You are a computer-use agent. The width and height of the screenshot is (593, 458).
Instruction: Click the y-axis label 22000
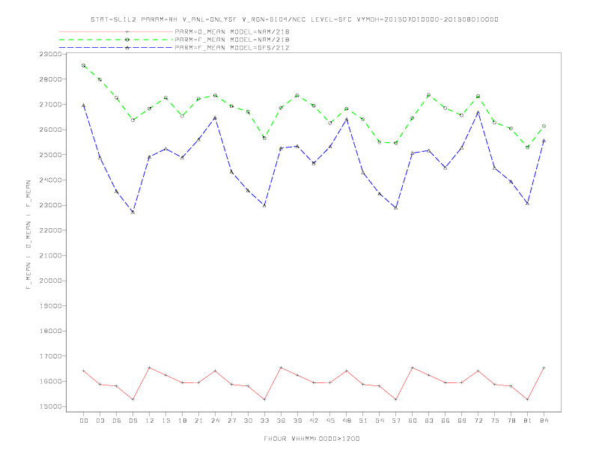[x=50, y=230]
